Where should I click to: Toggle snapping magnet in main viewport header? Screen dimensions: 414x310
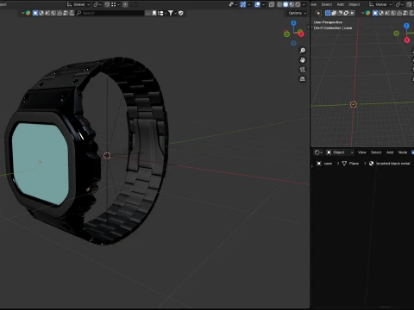click(x=107, y=4)
